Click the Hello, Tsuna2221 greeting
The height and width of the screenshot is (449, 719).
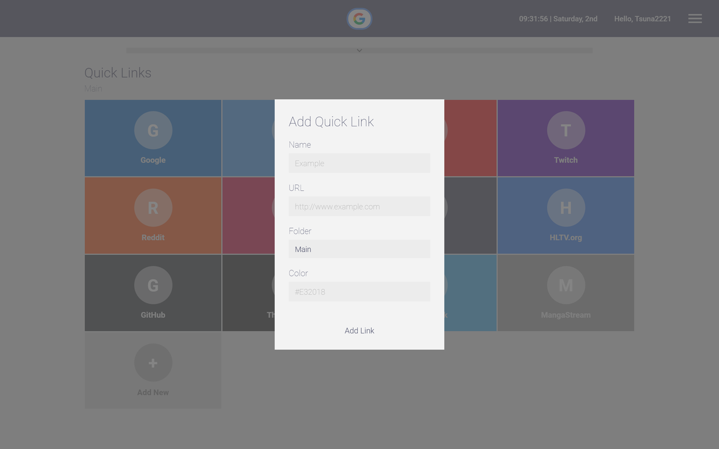(x=643, y=19)
